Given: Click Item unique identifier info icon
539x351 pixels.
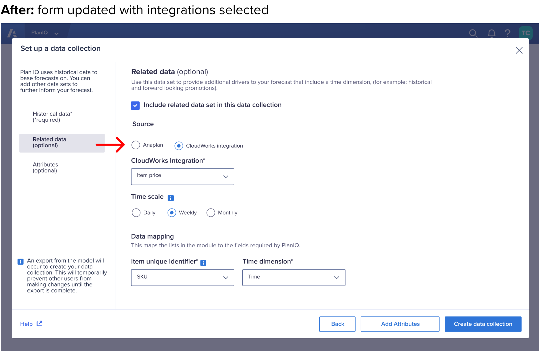Looking at the screenshot, I should (203, 263).
